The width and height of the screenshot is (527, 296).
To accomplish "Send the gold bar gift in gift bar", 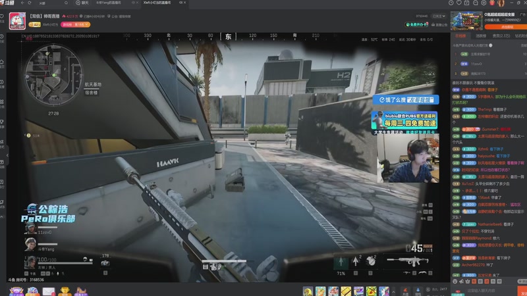I will [x=346, y=291].
